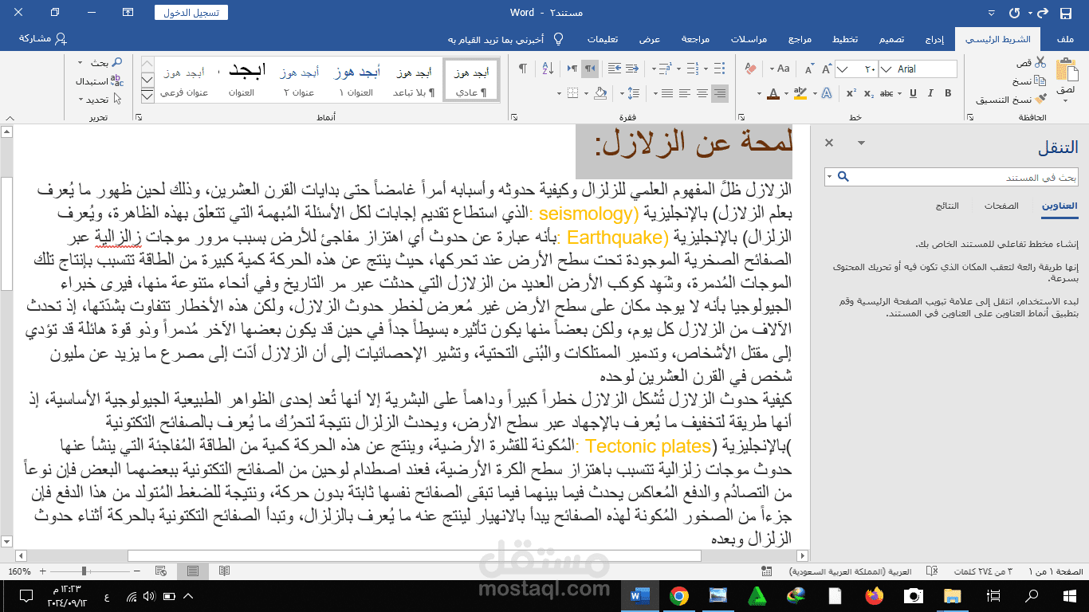This screenshot has width=1089, height=612.
Task: Toggle align right paragraph button
Action: (x=720, y=93)
